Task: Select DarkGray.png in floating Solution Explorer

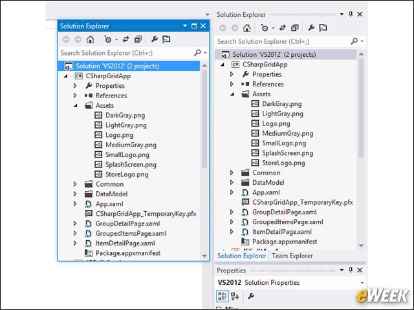Action: pos(125,116)
